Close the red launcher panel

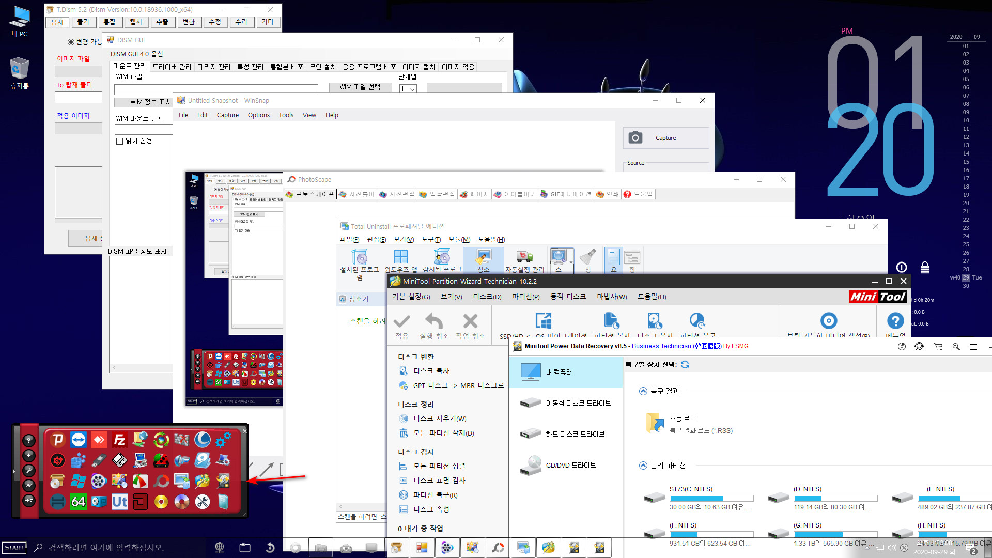tap(245, 431)
